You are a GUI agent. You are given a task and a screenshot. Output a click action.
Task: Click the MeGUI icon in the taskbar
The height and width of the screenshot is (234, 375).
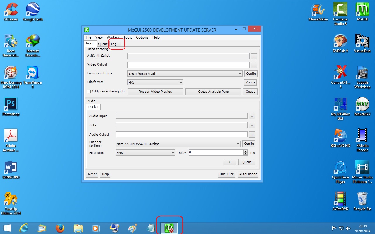click(x=169, y=228)
